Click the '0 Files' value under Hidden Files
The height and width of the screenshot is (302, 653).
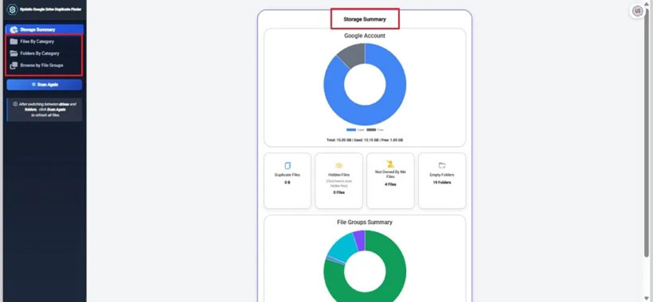(338, 192)
